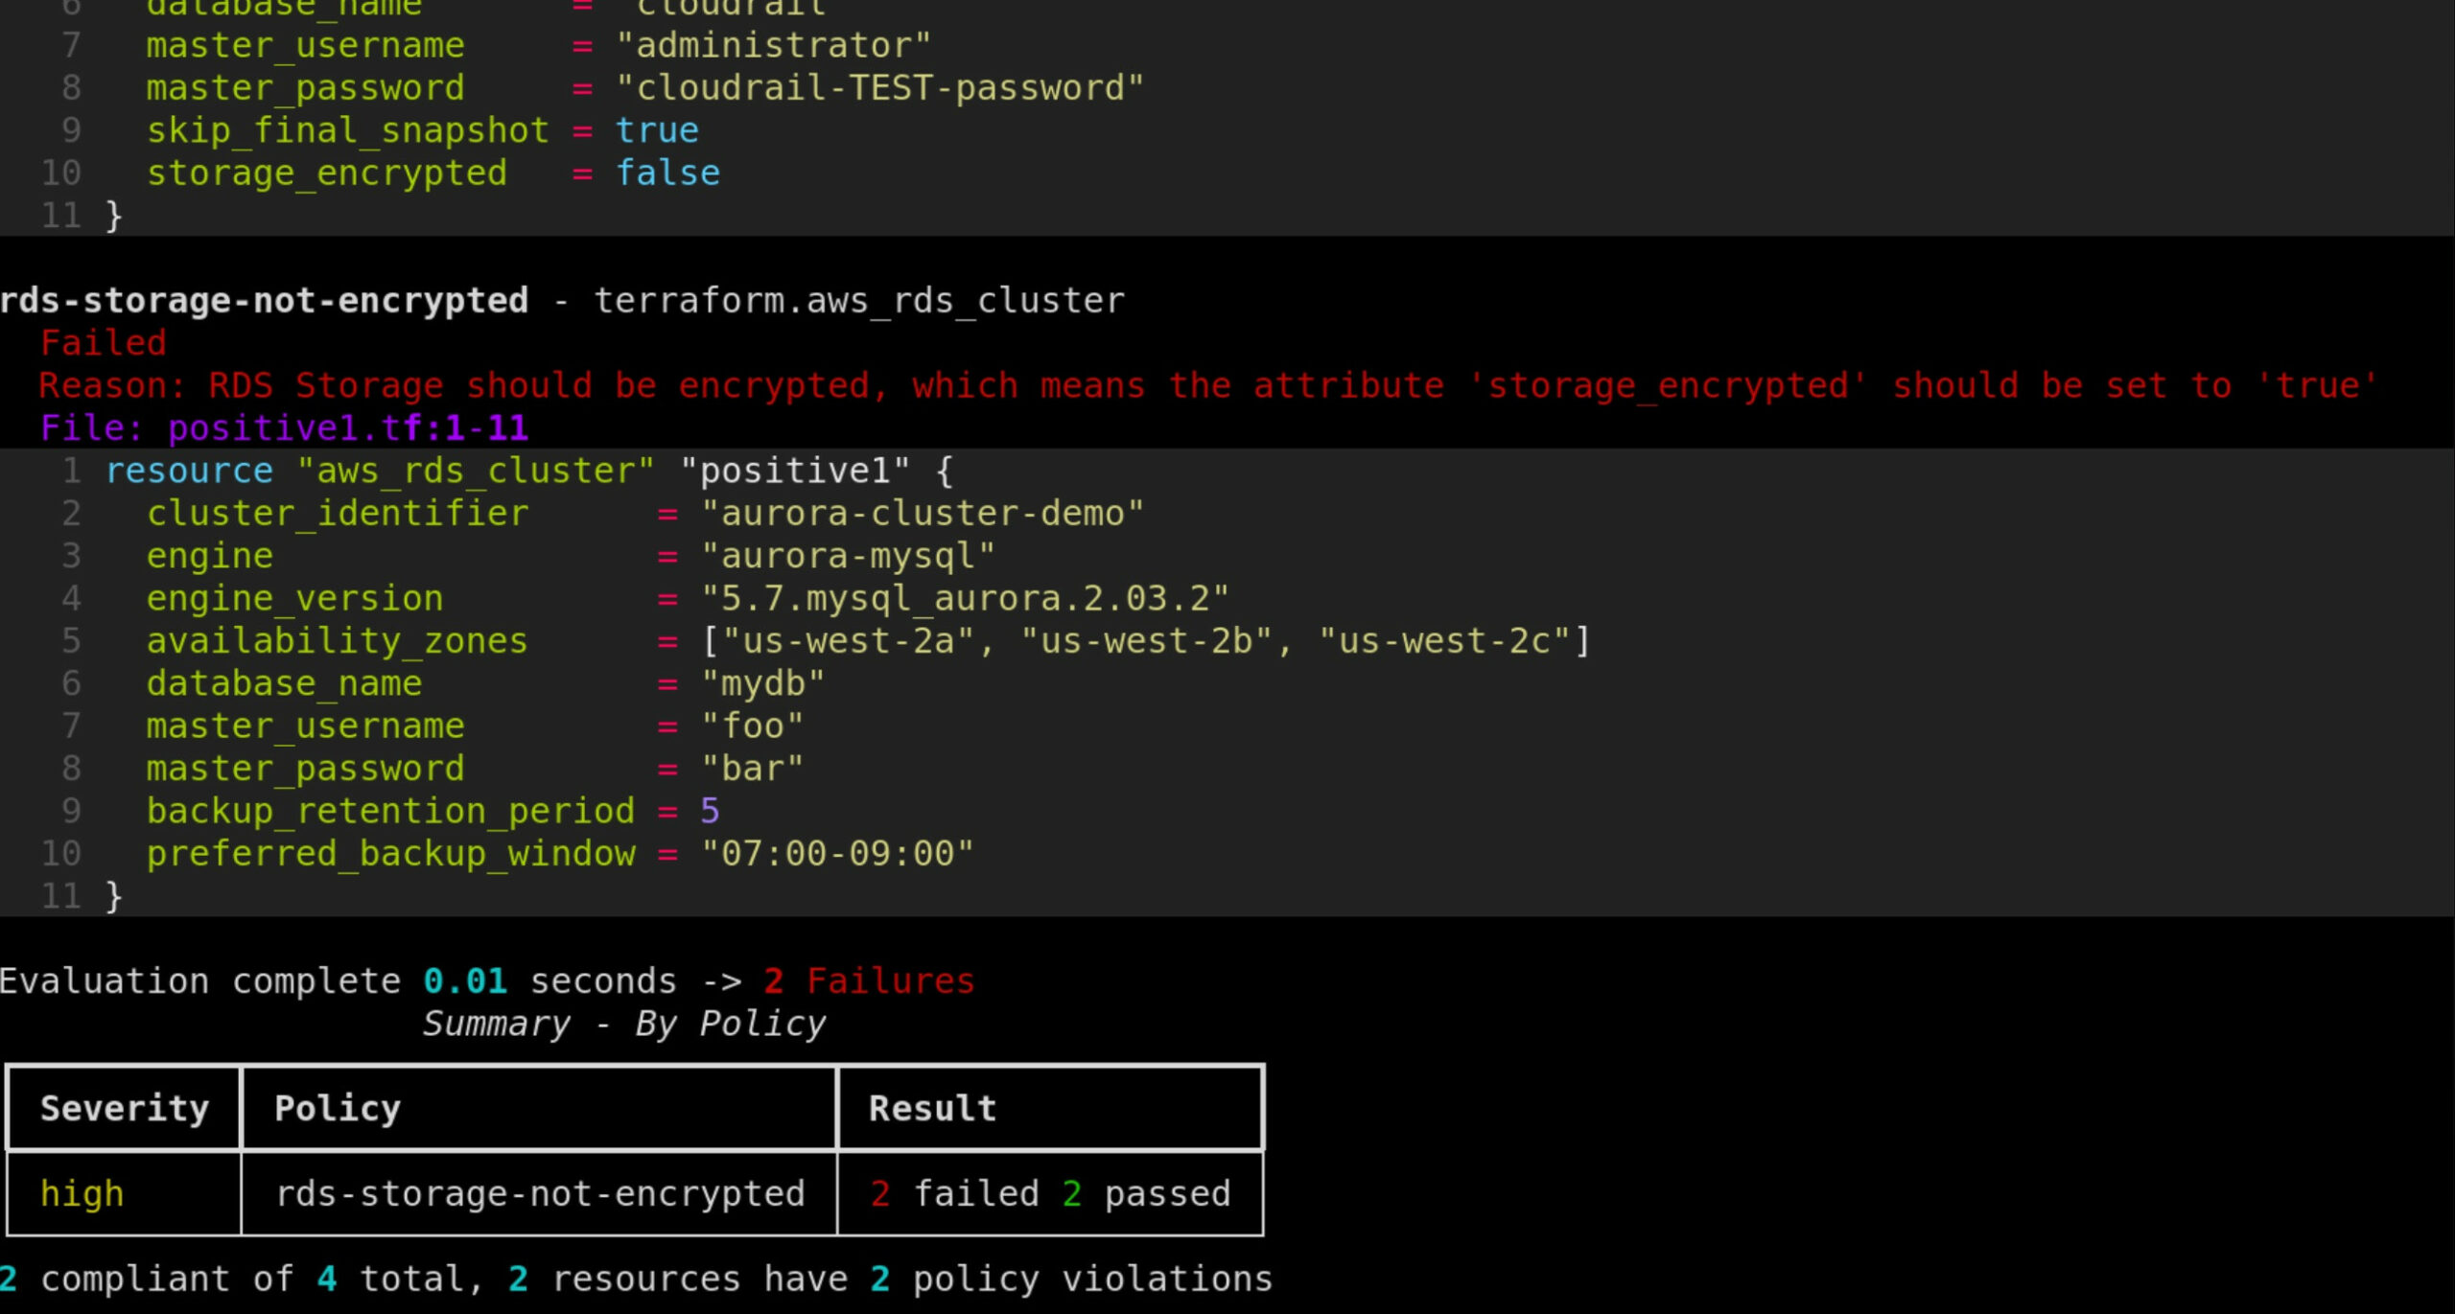Click the bold rds-storage-not-encrypted policy heading

(264, 301)
